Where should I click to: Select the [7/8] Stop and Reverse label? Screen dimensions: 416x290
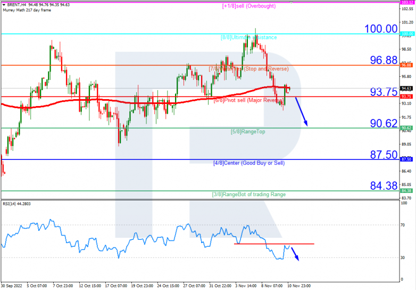248,69
